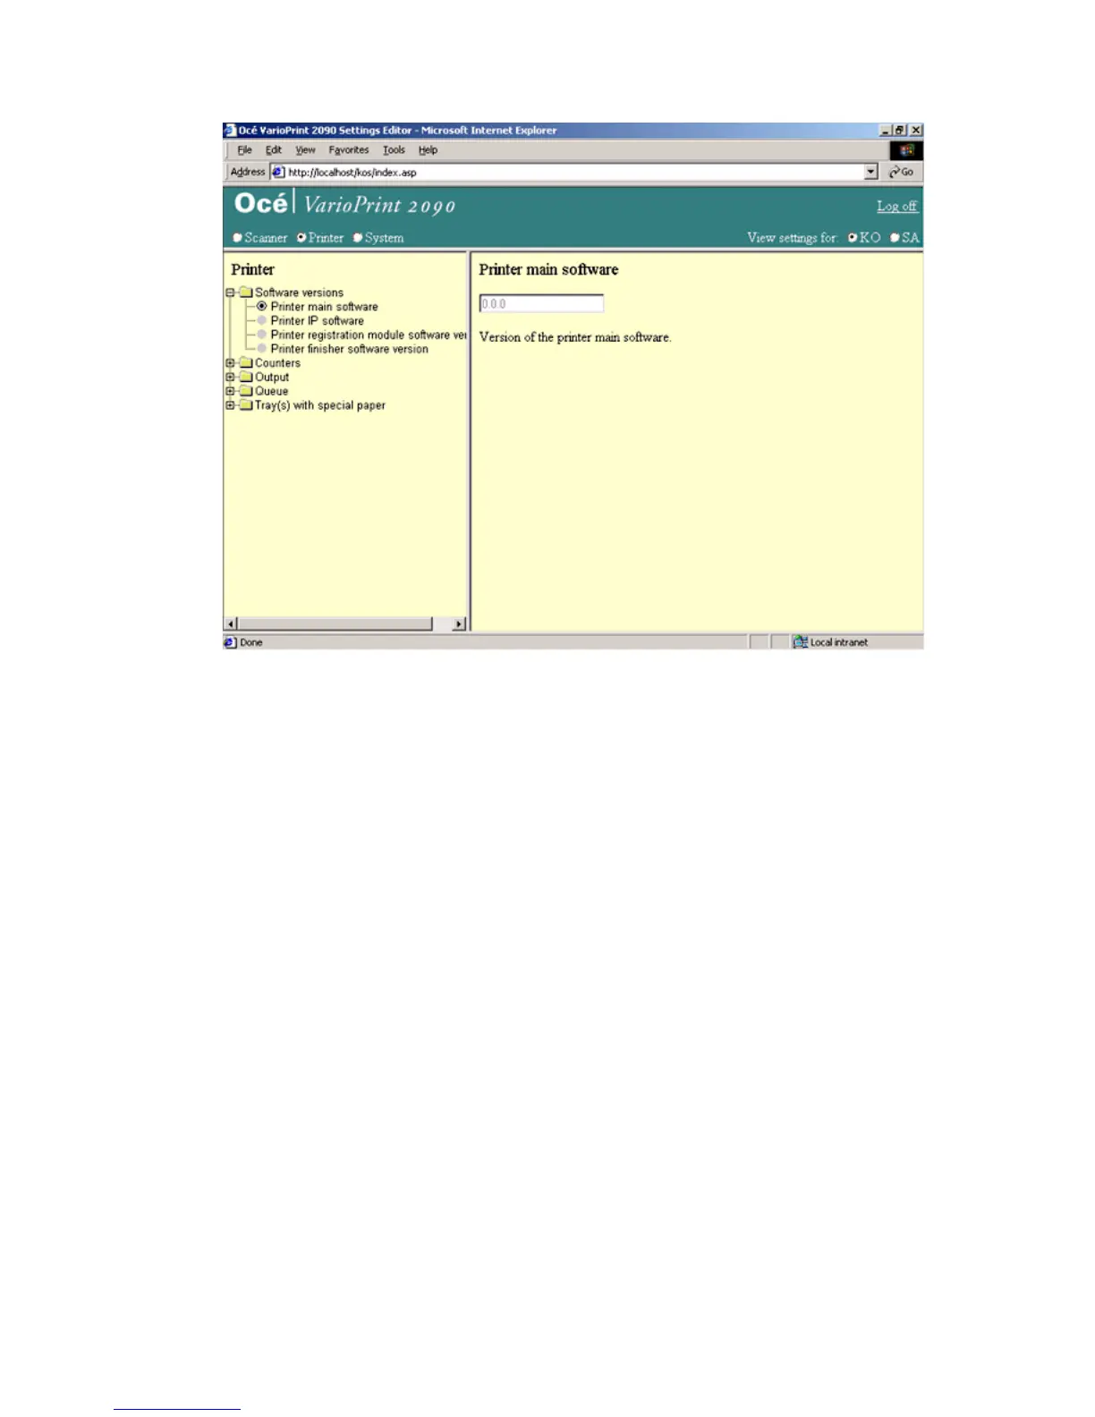Open the Tools menu

click(x=394, y=150)
